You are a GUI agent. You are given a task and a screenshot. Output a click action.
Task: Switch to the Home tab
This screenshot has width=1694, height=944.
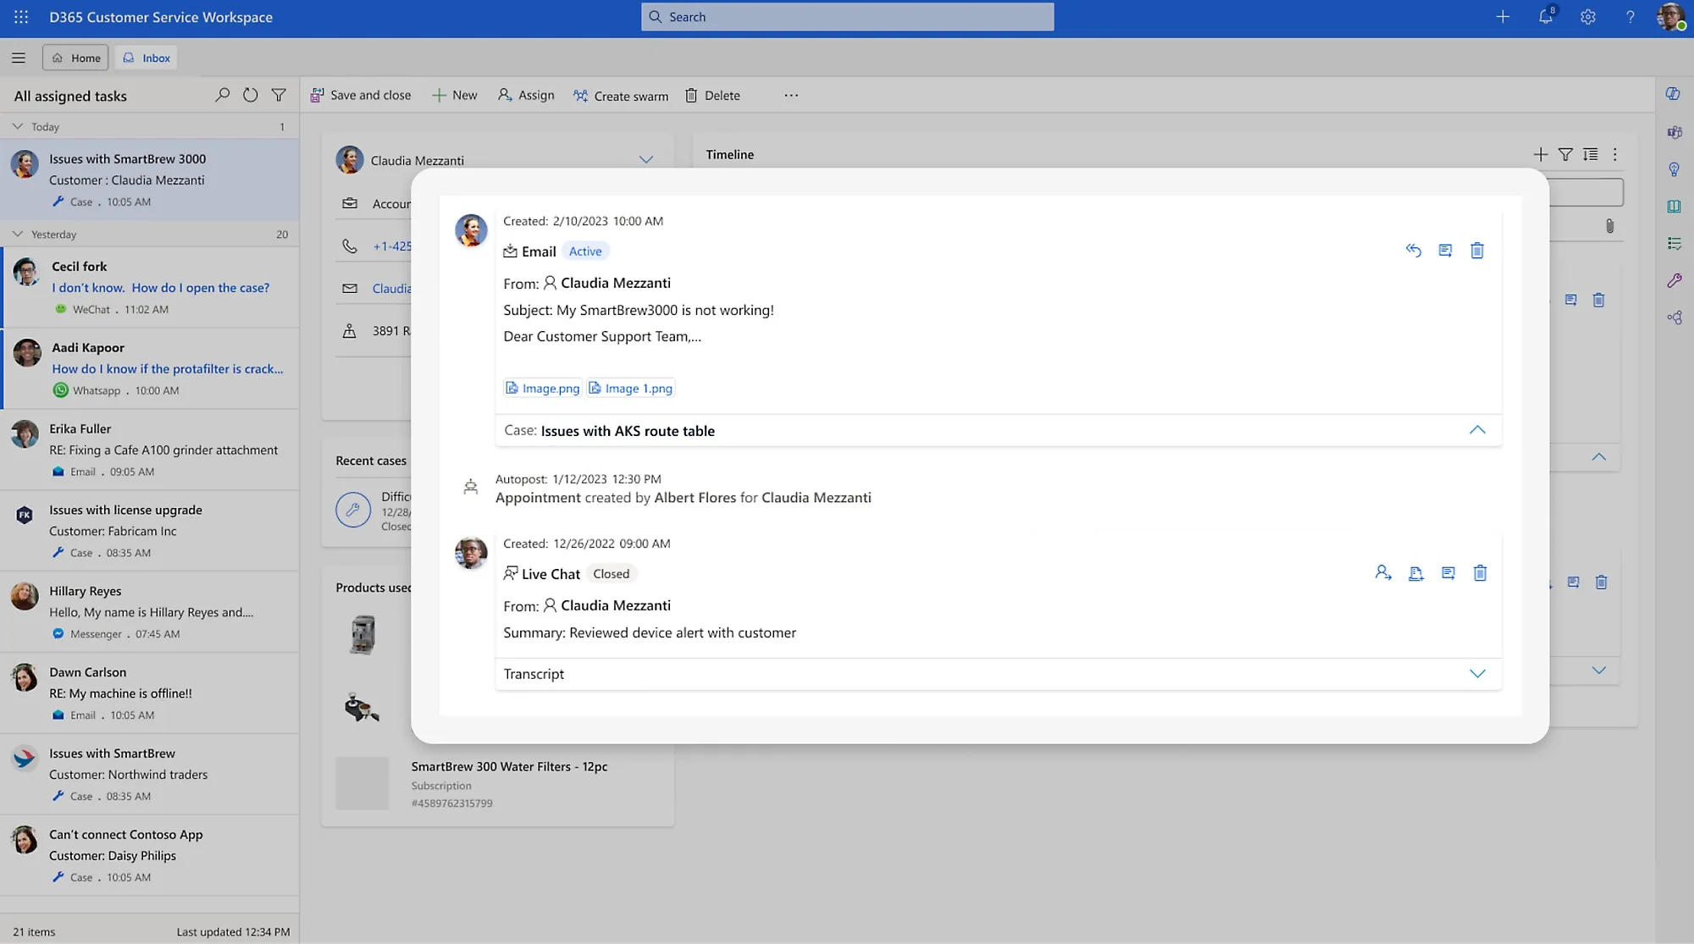76,58
